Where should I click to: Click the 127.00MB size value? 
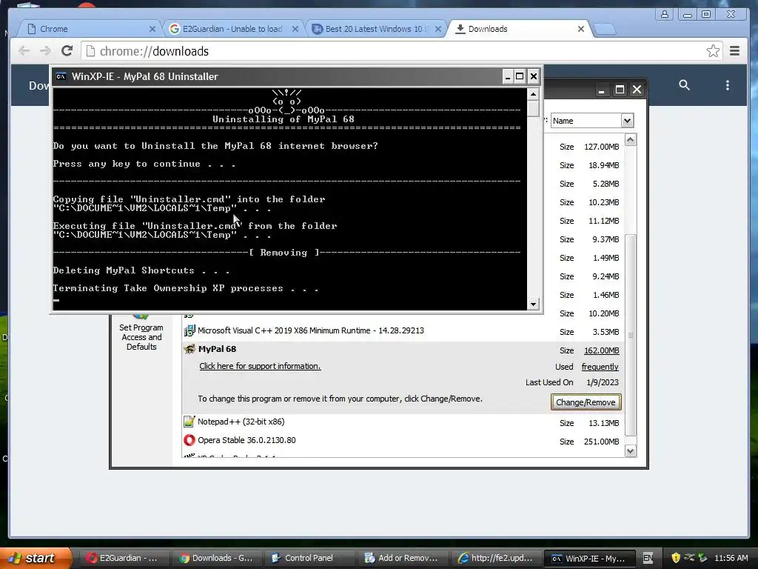click(601, 147)
